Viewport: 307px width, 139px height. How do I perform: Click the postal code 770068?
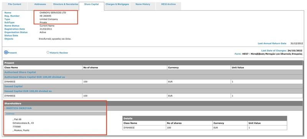click(x=17, y=127)
